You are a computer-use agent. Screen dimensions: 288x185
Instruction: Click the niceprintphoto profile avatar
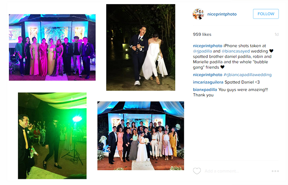(x=198, y=14)
